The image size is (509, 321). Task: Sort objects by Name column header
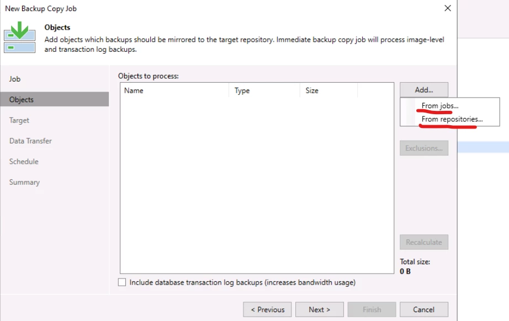[x=174, y=90]
